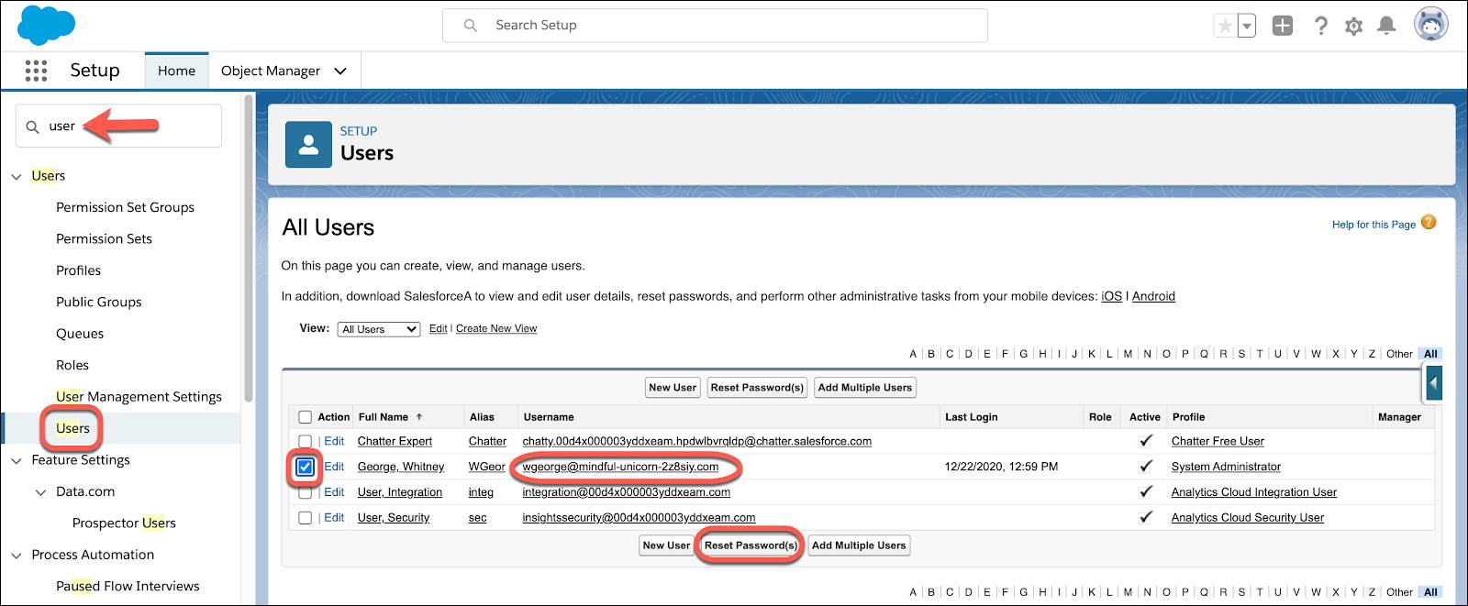Open Permission Sets in sidebar
The width and height of the screenshot is (1468, 606).
click(x=104, y=238)
